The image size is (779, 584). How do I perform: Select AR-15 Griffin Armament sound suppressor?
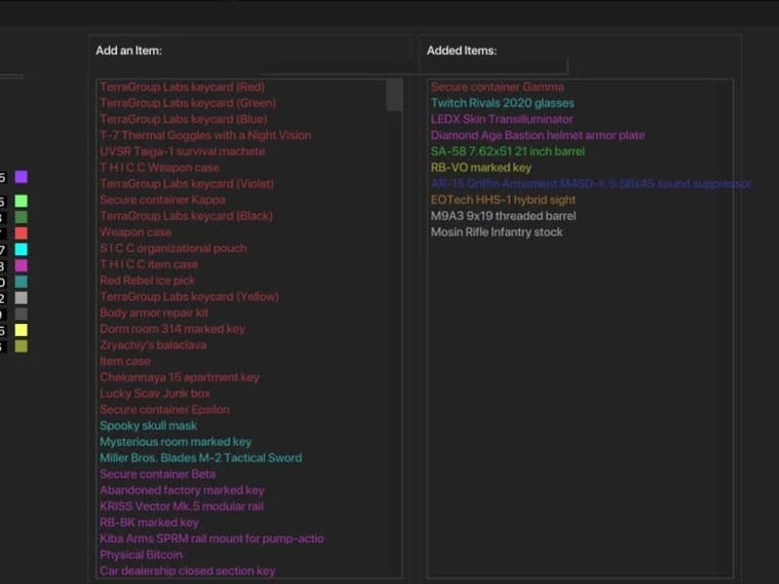(591, 184)
